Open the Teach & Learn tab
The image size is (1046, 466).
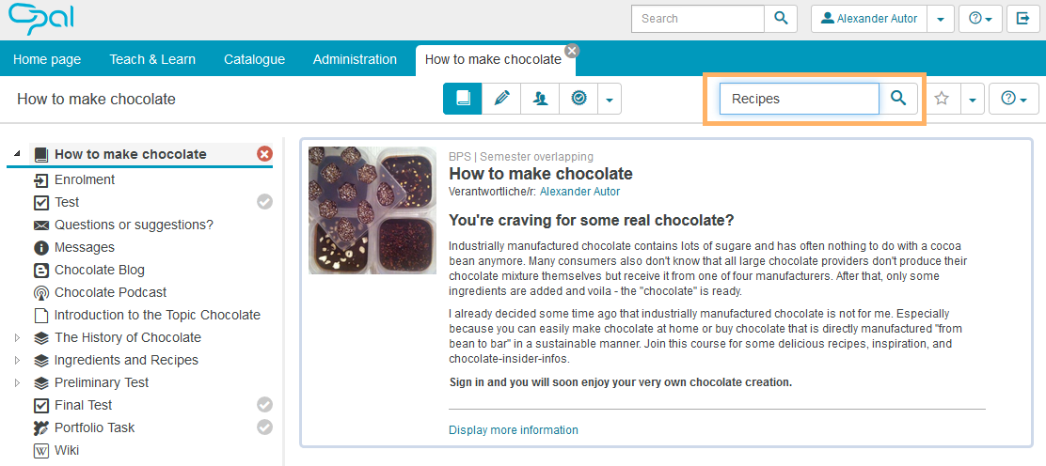tap(152, 59)
